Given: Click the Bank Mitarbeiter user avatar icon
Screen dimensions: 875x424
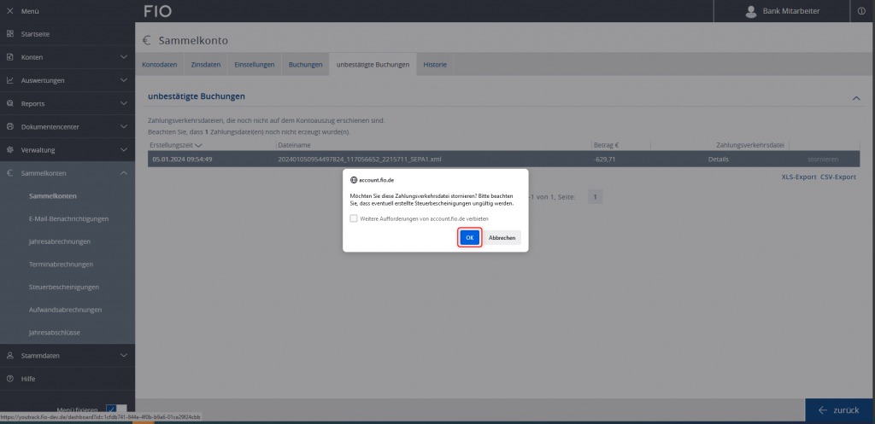Looking at the screenshot, I should (751, 11).
